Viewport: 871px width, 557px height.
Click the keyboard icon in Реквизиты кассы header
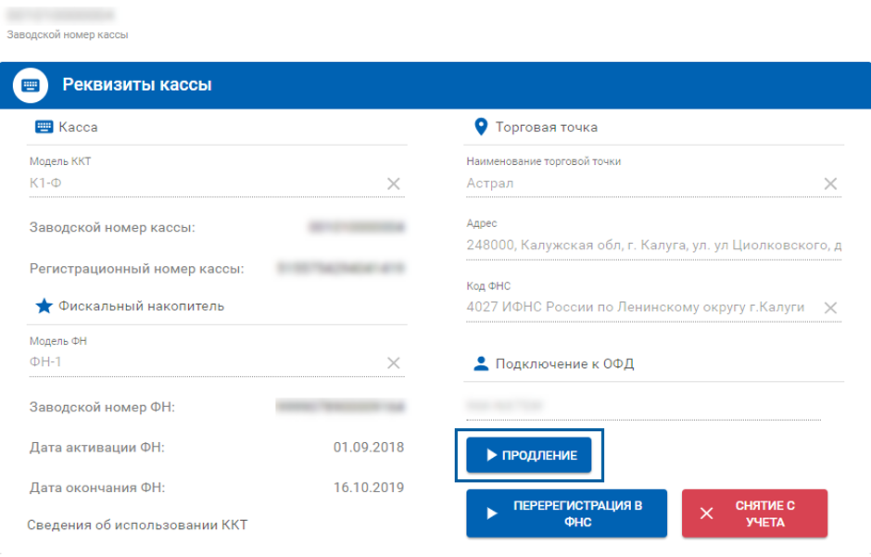coord(31,85)
